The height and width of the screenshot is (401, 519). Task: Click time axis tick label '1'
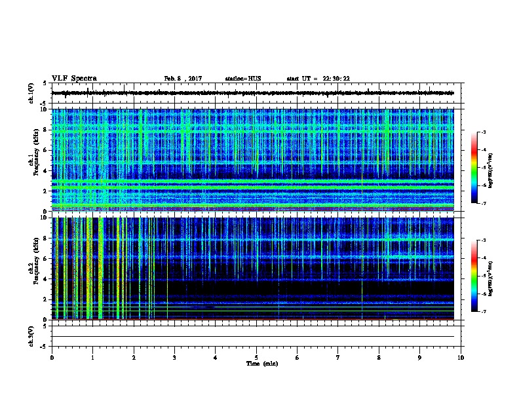tap(92, 358)
